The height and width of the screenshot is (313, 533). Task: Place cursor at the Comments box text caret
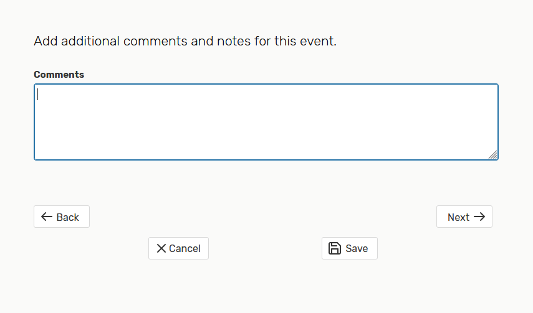38,95
